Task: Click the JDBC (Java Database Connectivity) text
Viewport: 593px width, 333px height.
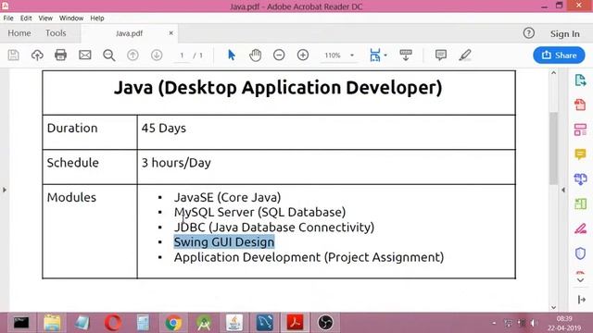Action: tap(274, 228)
